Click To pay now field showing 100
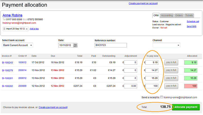203x115 pixels. (x=152, y=86)
